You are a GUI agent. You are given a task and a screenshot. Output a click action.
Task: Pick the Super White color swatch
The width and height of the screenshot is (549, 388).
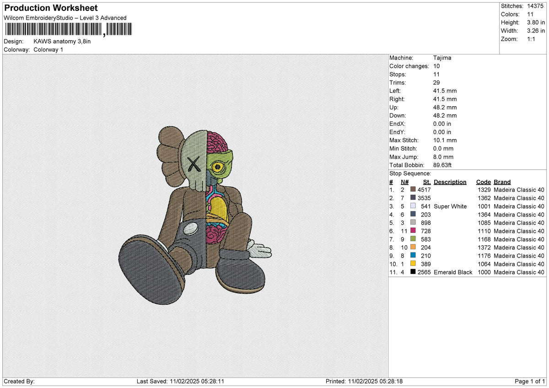pos(413,206)
